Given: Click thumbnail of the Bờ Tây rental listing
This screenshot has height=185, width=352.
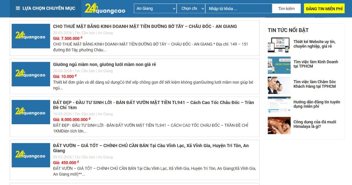Looking at the screenshot, I should click(31, 37).
